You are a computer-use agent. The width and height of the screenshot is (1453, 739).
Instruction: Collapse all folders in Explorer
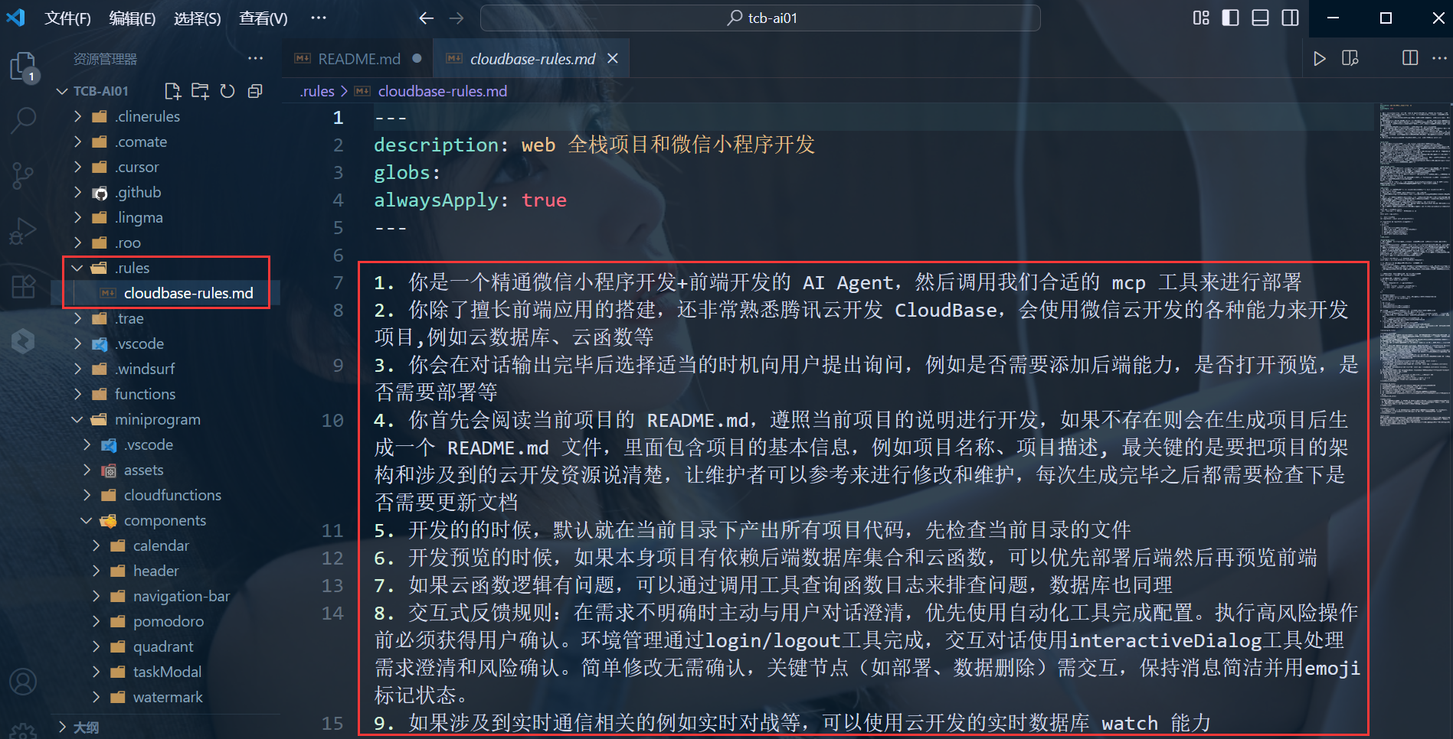[255, 91]
